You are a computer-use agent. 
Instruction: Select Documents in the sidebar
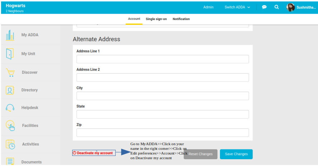[31, 162]
